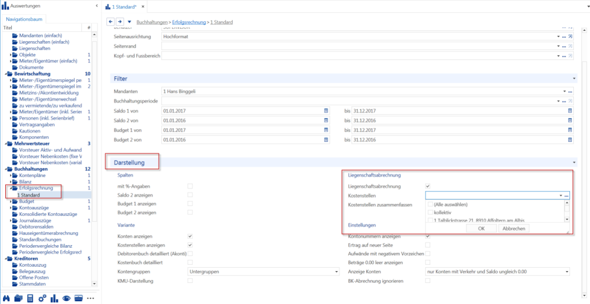Open the calendar for Saldo 2 bis date
This screenshot has width=590, height=304.
[570, 120]
